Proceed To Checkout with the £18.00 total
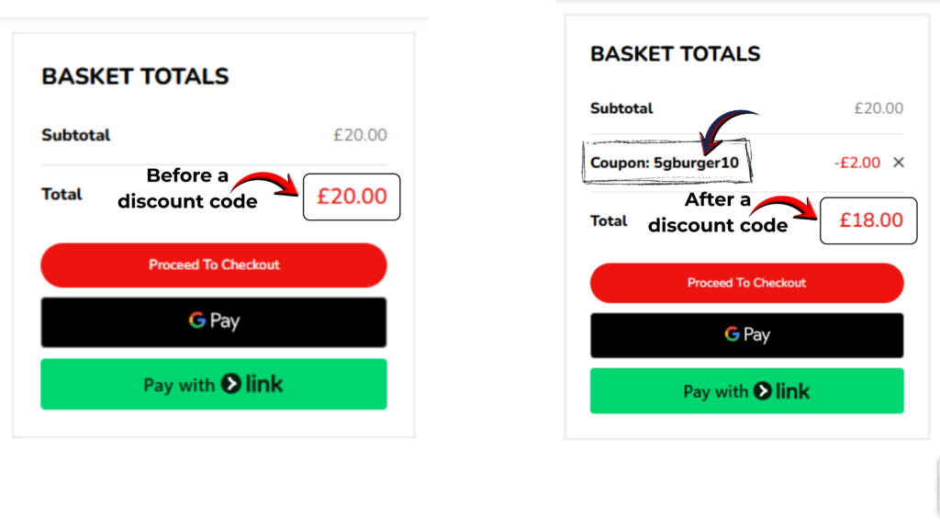The image size is (940, 529). click(x=746, y=283)
